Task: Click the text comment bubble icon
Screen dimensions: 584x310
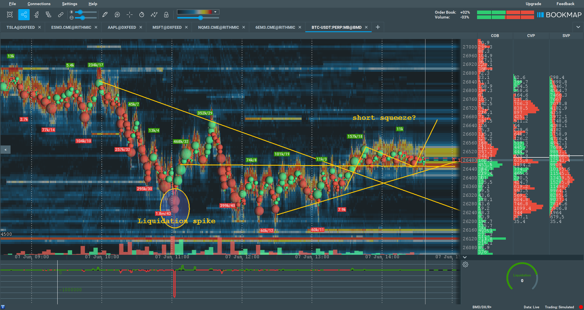Action: coord(117,15)
